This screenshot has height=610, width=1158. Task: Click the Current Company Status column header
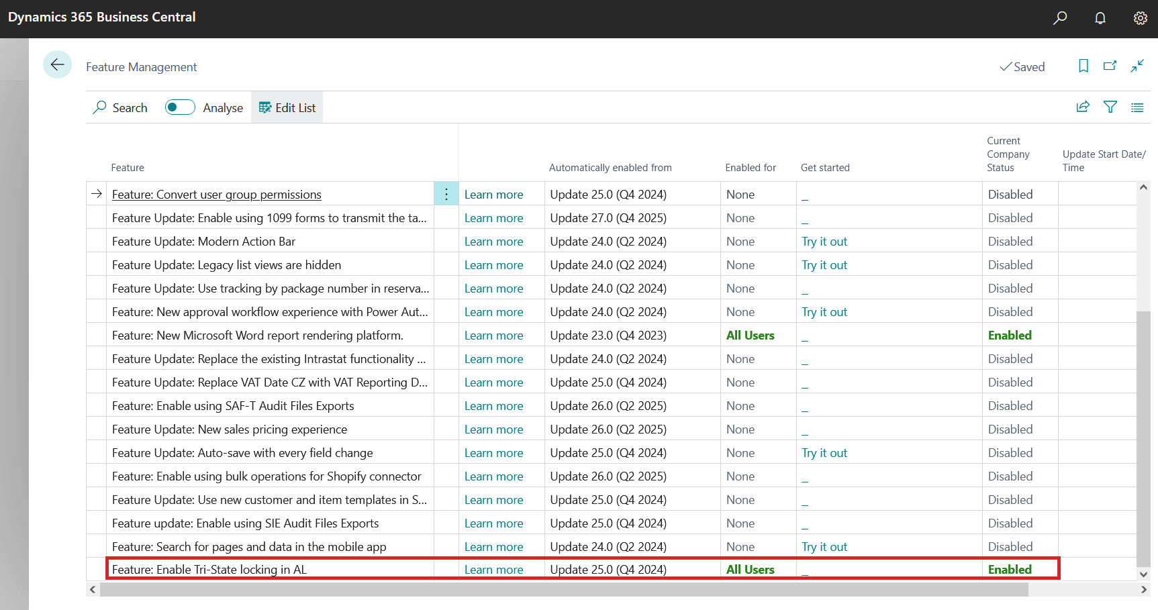tap(1008, 154)
